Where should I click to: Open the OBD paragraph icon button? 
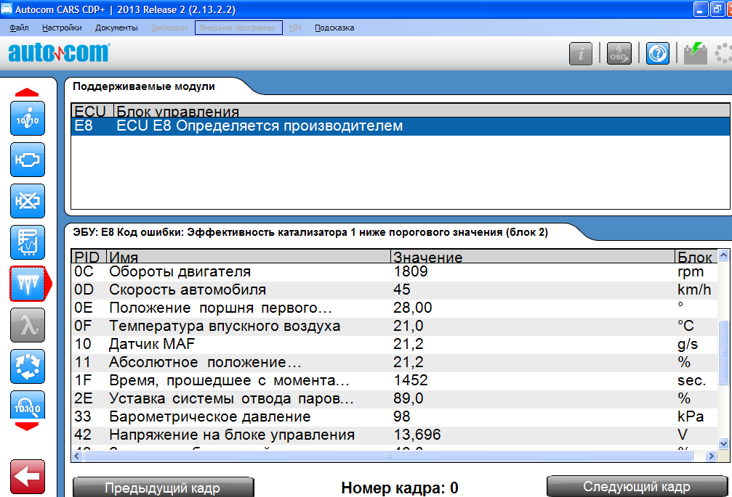pyautogui.click(x=619, y=54)
